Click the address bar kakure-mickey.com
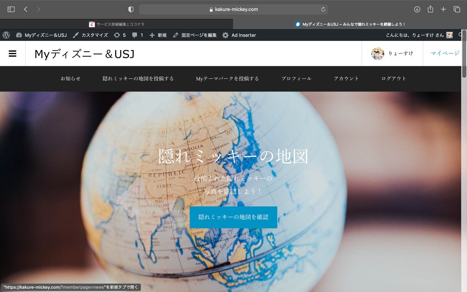This screenshot has height=292, width=467. pos(233,9)
